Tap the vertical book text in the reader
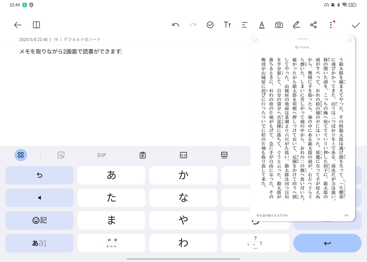367x262 pixels. click(302, 128)
